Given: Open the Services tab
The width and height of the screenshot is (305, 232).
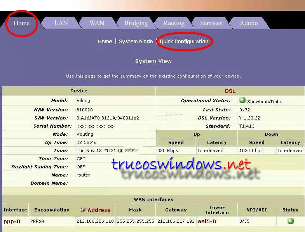Looking at the screenshot, I should coord(211,23).
